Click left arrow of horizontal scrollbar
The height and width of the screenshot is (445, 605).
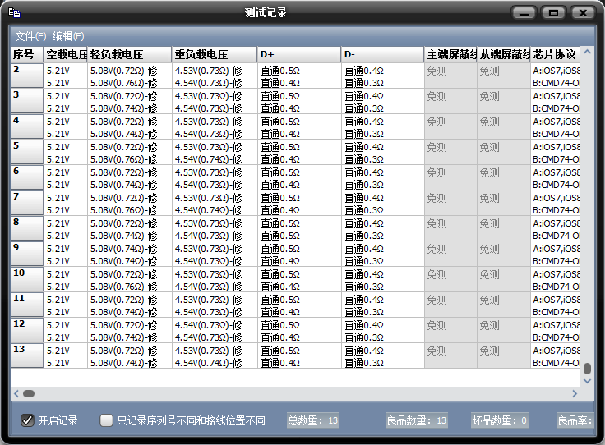pyautogui.click(x=16, y=394)
